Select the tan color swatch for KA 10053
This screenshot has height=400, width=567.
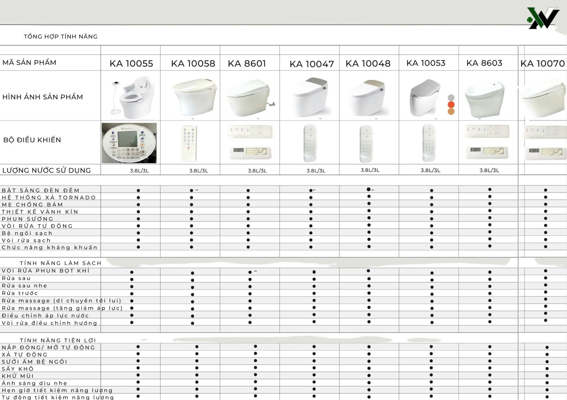tap(451, 111)
